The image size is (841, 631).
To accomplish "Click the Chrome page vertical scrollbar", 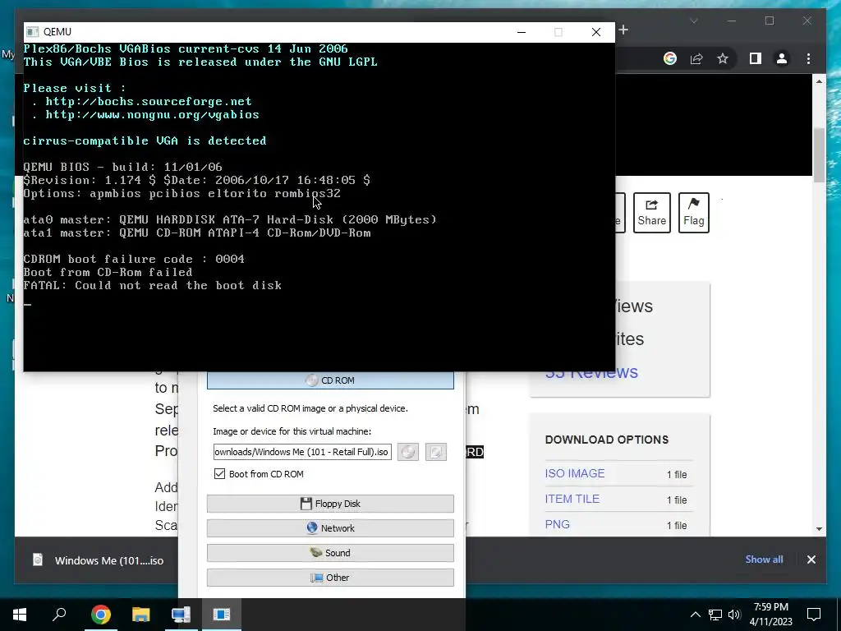I will [819, 155].
